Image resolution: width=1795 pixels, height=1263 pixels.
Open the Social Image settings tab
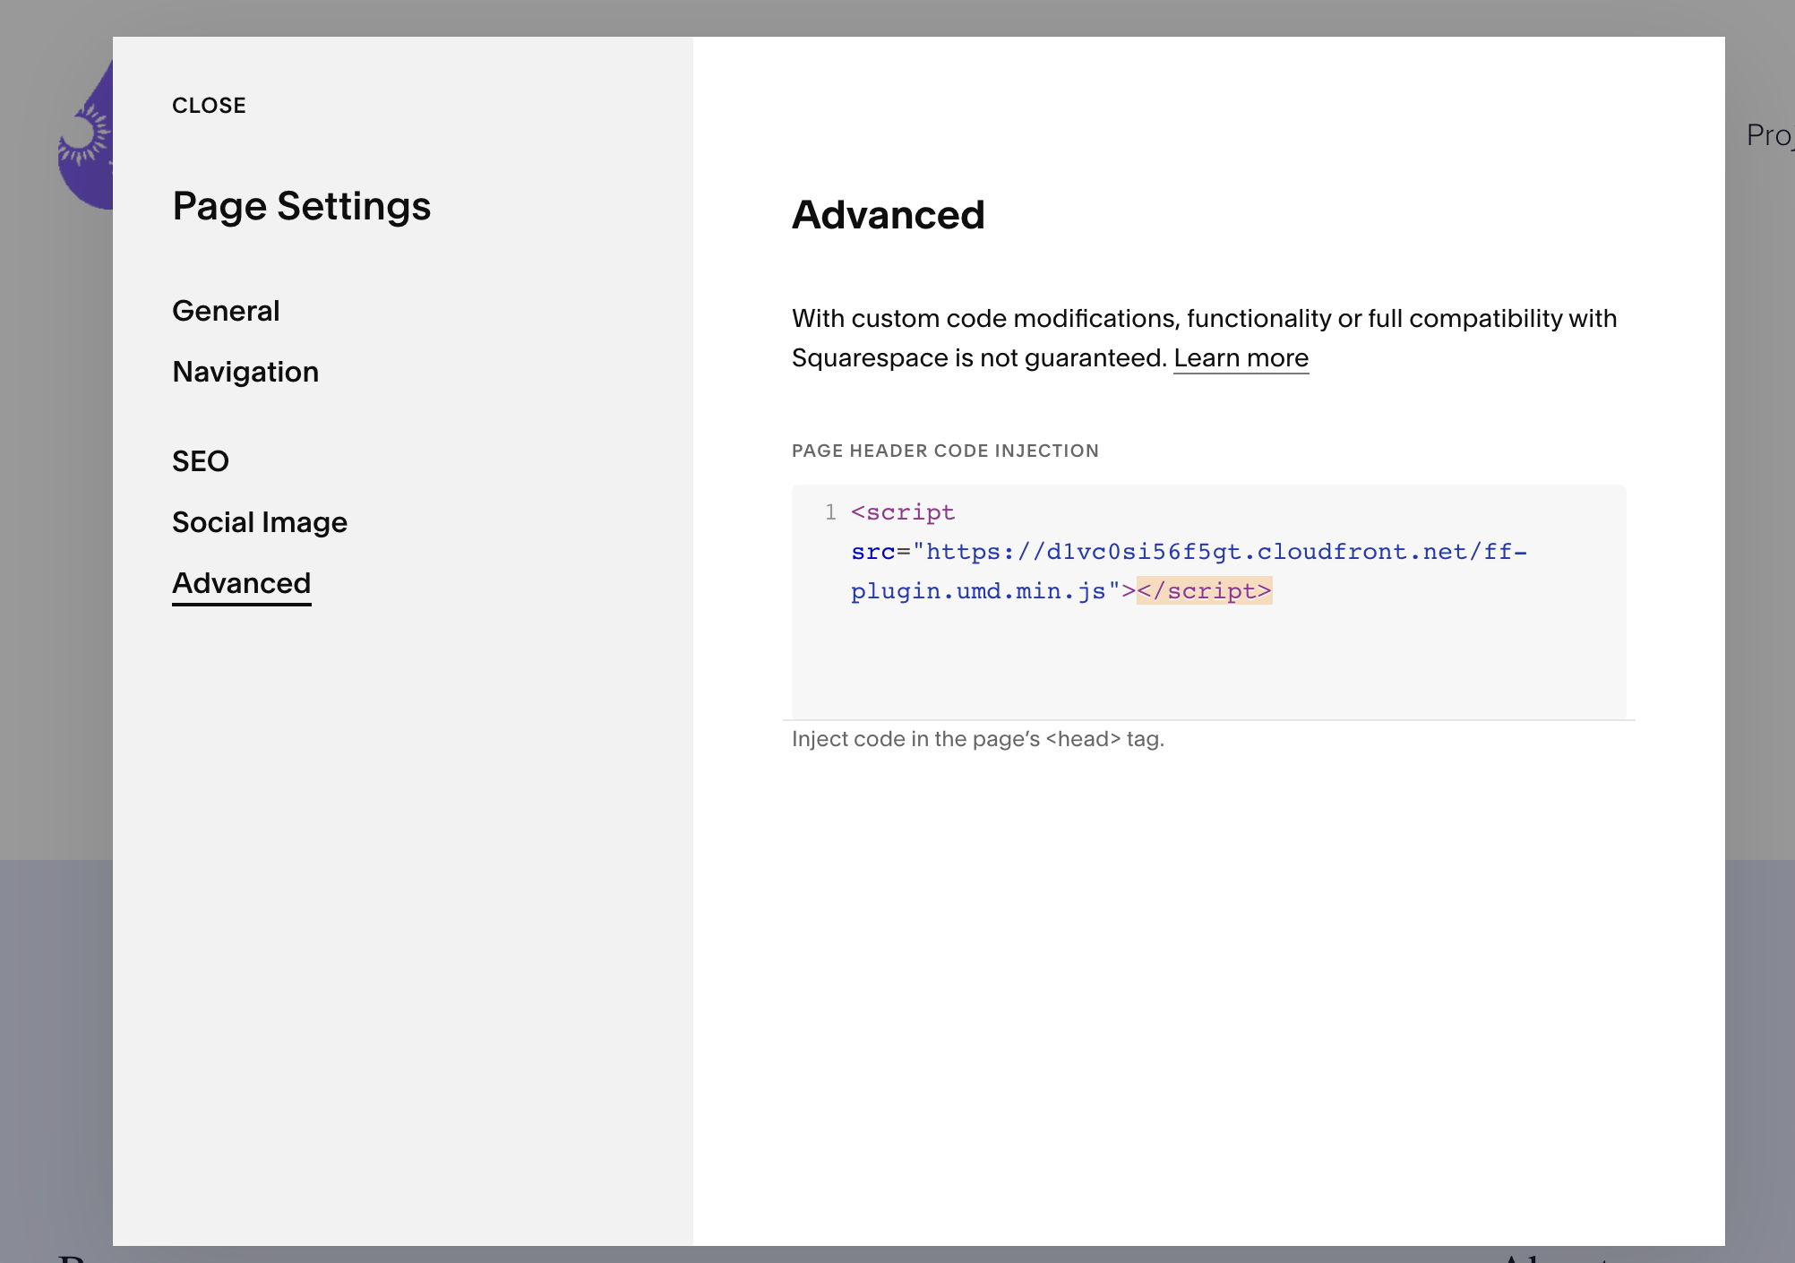(260, 522)
